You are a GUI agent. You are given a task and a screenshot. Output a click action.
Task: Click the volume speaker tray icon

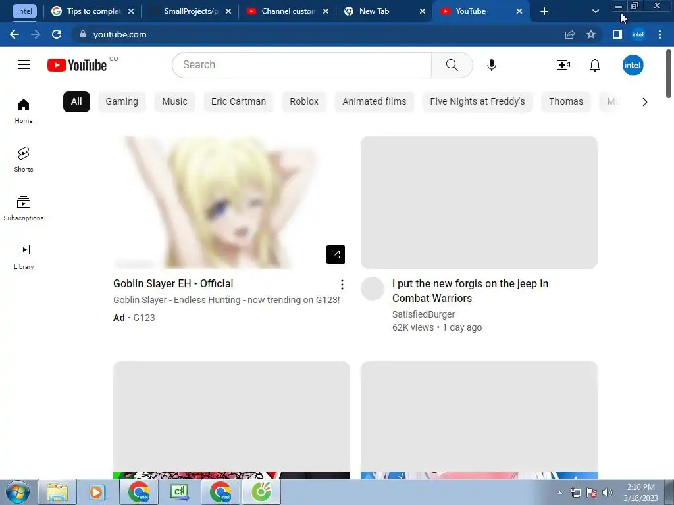click(608, 493)
